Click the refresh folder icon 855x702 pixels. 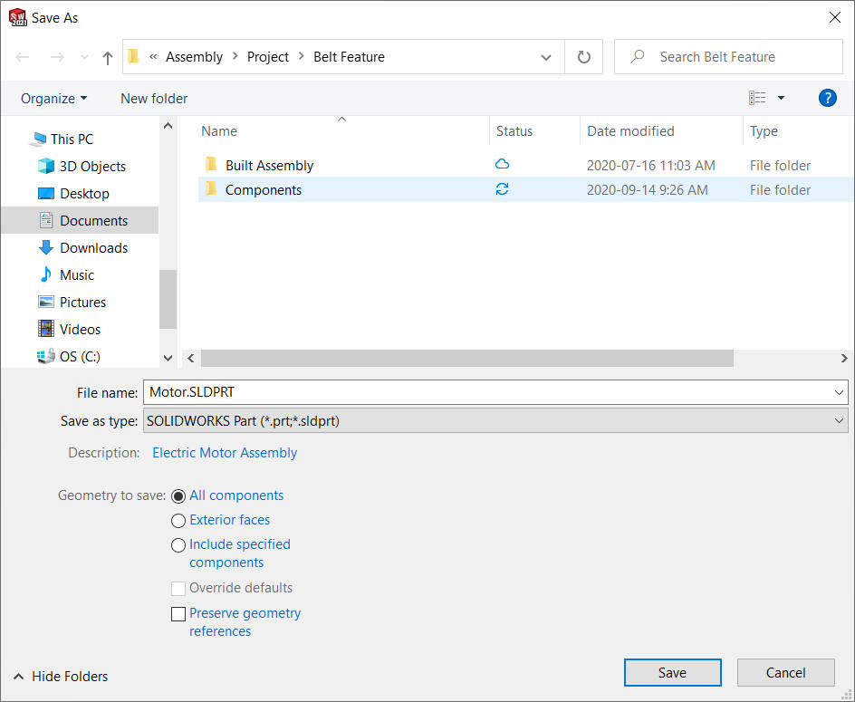(583, 57)
